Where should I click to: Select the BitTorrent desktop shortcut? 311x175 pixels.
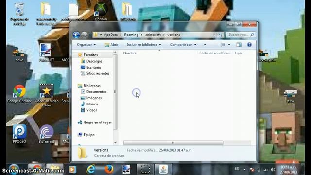[47, 134]
